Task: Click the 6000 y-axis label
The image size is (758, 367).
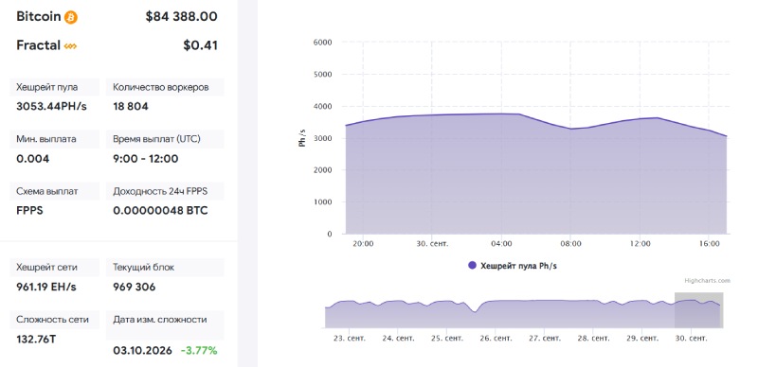Action: pos(322,43)
